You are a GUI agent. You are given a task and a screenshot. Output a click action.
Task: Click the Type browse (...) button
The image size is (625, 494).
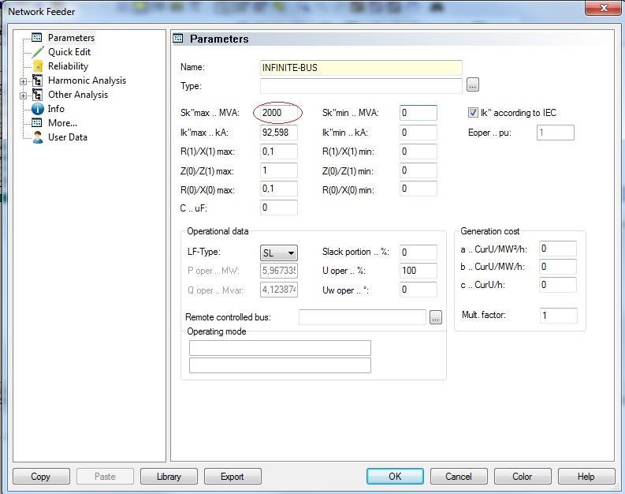tap(473, 85)
